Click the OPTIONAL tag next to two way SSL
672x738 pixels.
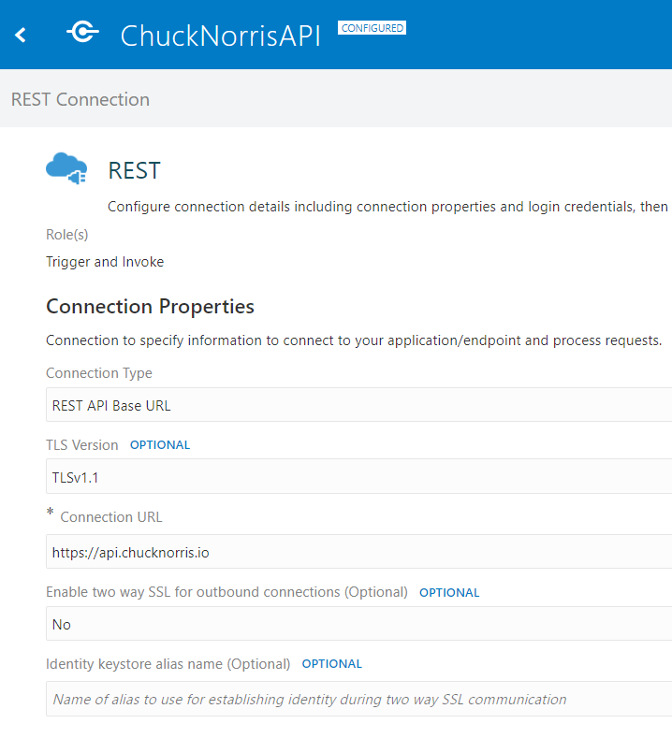pyautogui.click(x=449, y=593)
